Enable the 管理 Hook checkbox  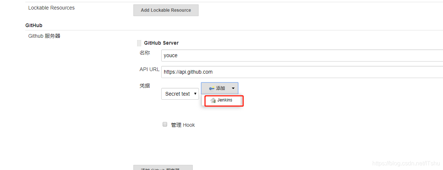tap(165, 124)
